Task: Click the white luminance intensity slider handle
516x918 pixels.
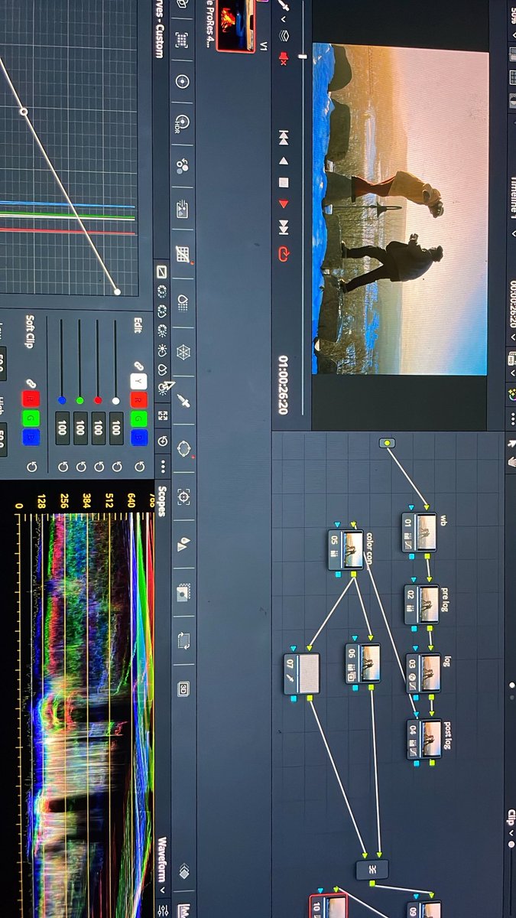Action: point(116,401)
